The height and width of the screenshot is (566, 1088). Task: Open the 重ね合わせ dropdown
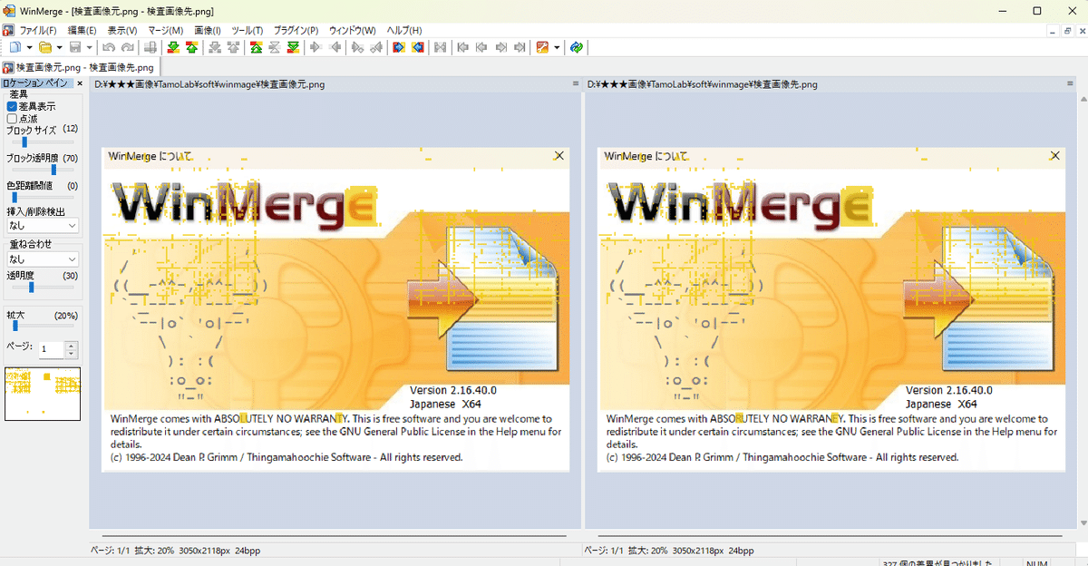point(43,259)
